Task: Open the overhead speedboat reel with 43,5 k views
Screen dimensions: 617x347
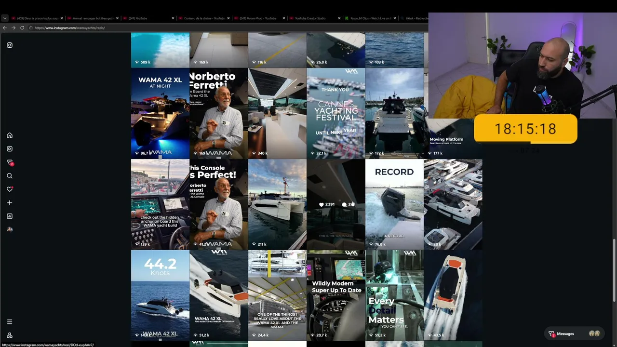Action: tap(453, 295)
